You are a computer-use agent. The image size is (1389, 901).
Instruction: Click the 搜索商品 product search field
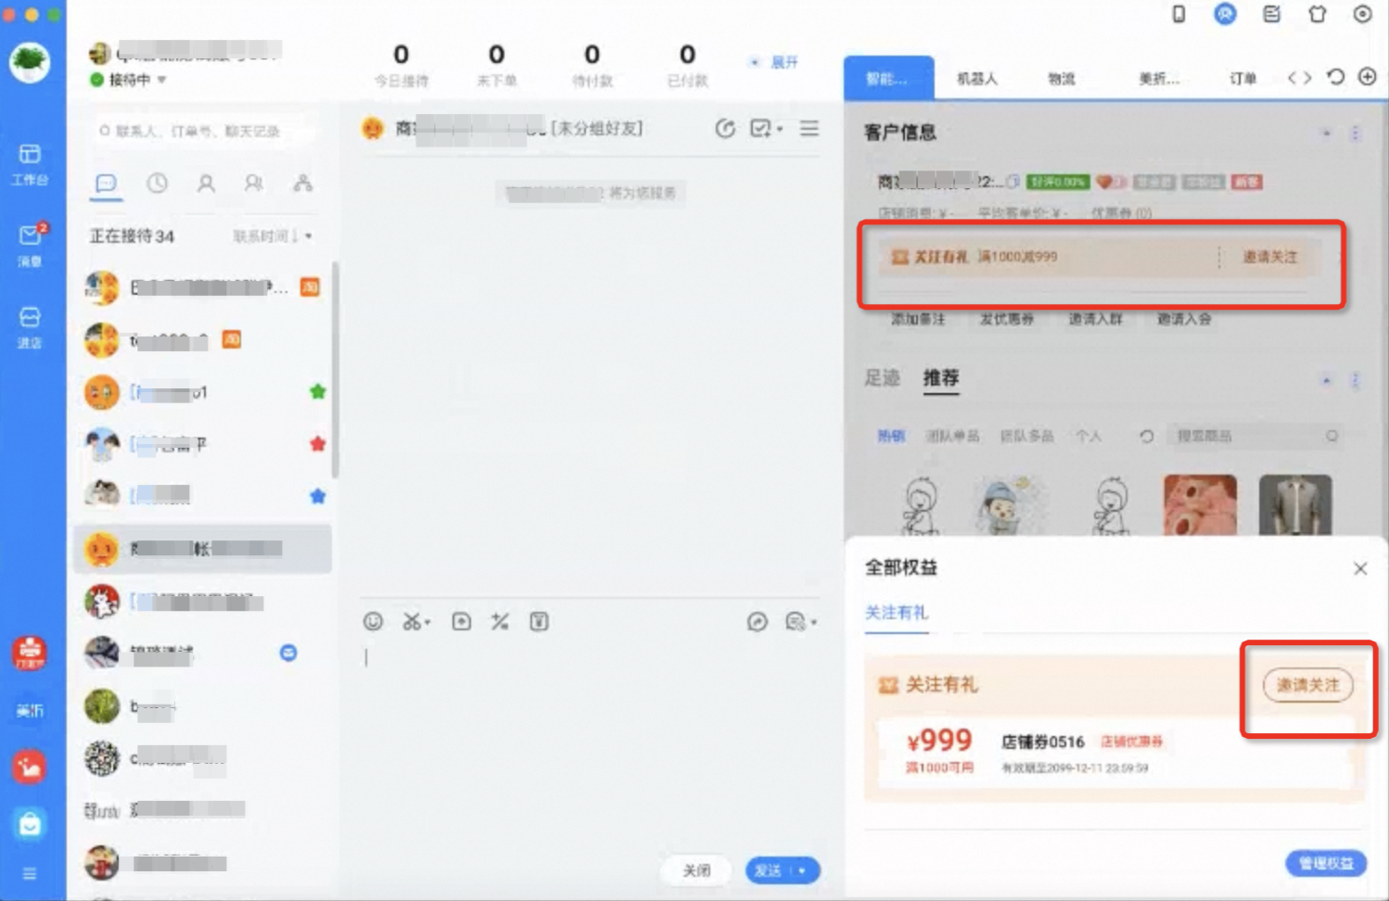pos(1256,436)
